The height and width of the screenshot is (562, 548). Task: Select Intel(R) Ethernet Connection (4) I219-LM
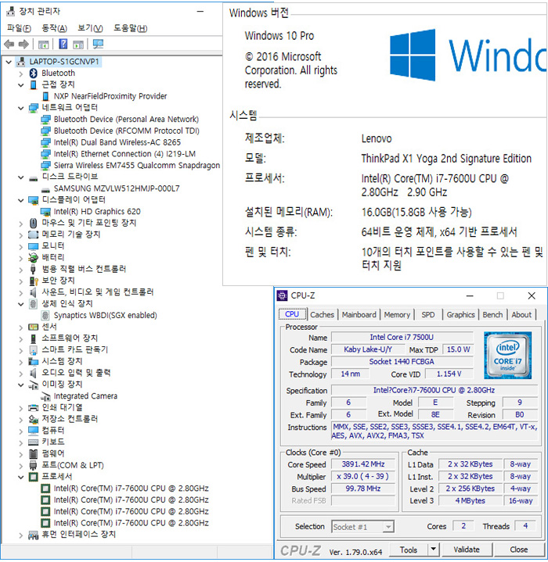(x=124, y=154)
